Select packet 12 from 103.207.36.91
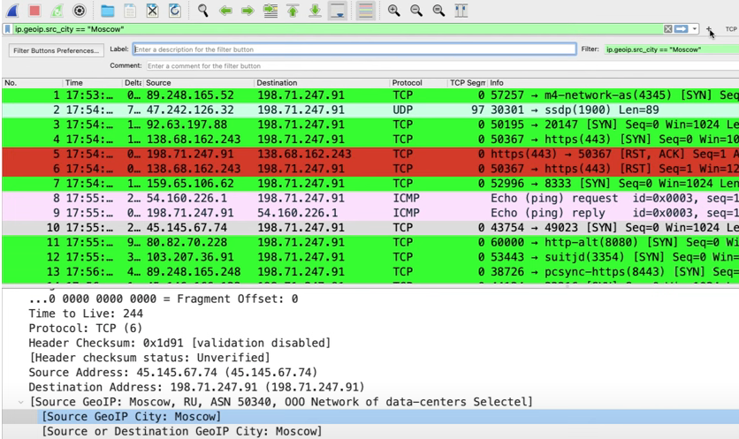Screen dimensions: 739x439 pyautogui.click(x=370, y=257)
